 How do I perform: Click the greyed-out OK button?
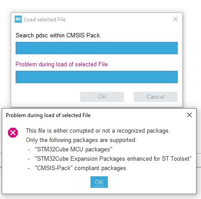click(x=102, y=97)
